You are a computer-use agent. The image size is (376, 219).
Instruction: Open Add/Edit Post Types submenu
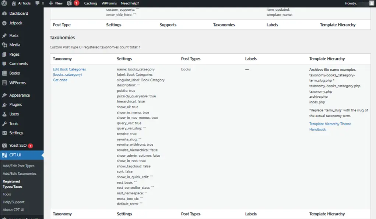(18, 166)
